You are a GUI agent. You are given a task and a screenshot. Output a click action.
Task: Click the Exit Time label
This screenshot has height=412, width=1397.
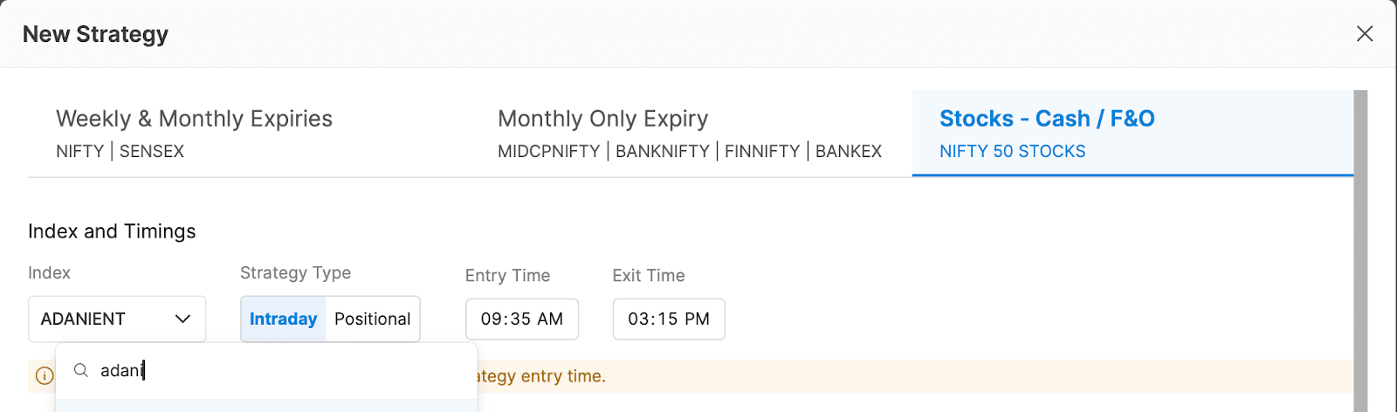coord(648,275)
